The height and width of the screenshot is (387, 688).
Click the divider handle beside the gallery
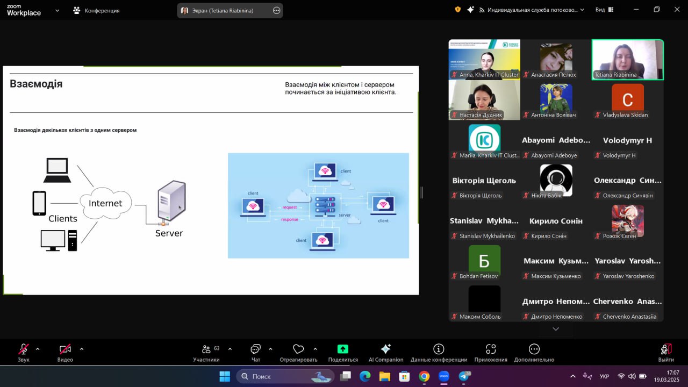coord(421,192)
